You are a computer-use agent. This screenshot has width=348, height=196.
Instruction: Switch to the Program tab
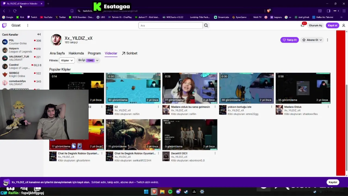tap(94, 53)
